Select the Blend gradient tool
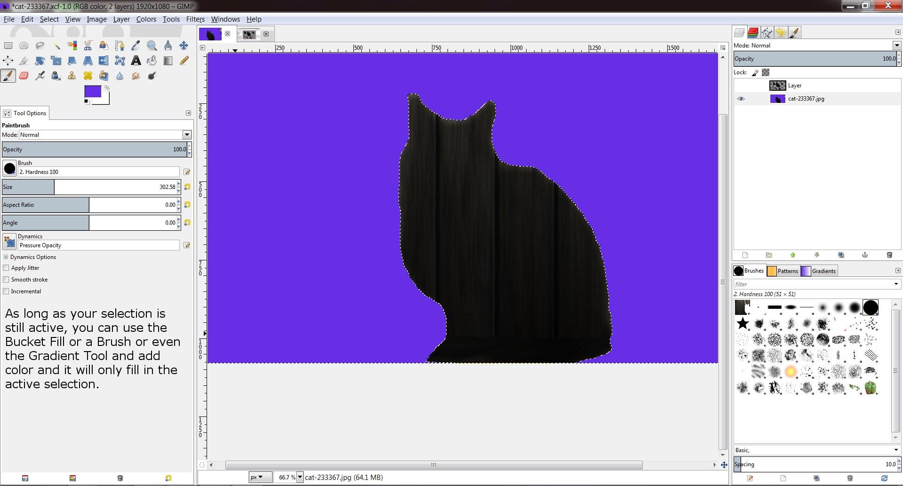The width and height of the screenshot is (903, 486). pyautogui.click(x=168, y=61)
